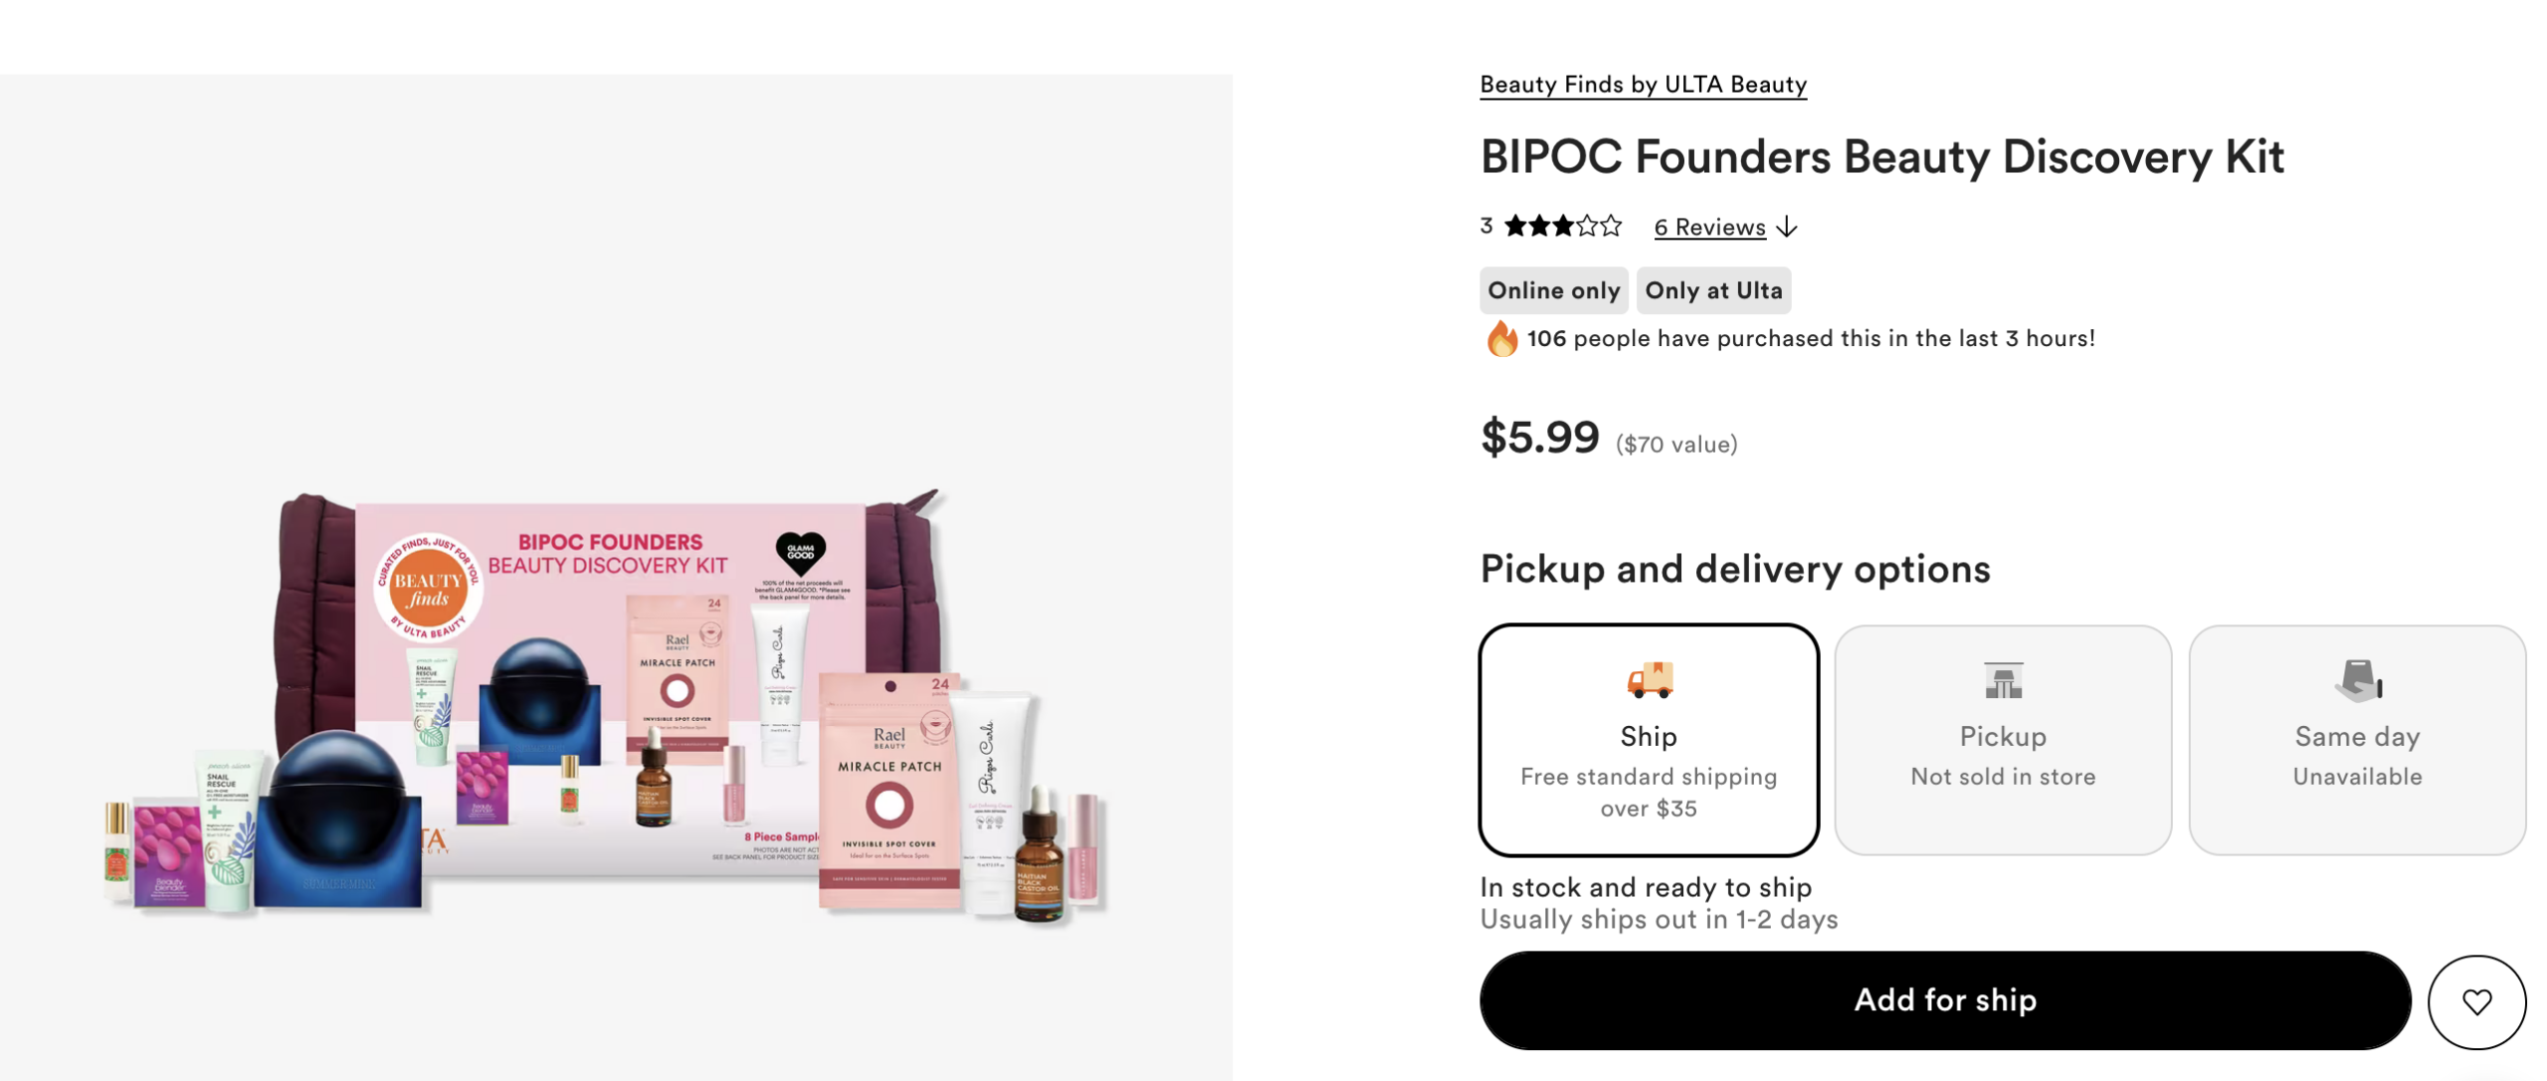Click the Beauty Finds orange circle badge

click(428, 589)
